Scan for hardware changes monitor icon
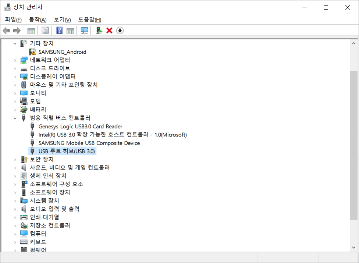This screenshot has width=359, height=263. [x=85, y=31]
